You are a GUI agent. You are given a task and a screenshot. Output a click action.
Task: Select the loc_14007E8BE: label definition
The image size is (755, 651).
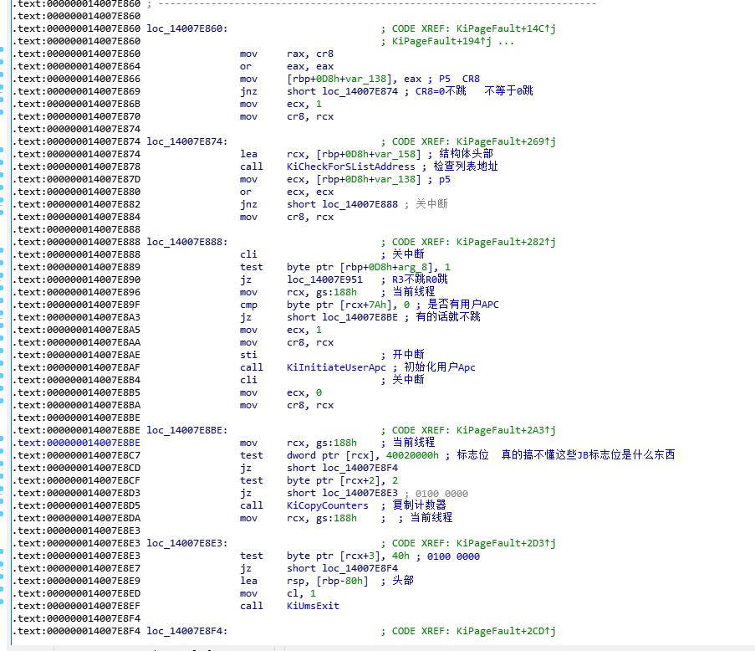pyautogui.click(x=186, y=430)
